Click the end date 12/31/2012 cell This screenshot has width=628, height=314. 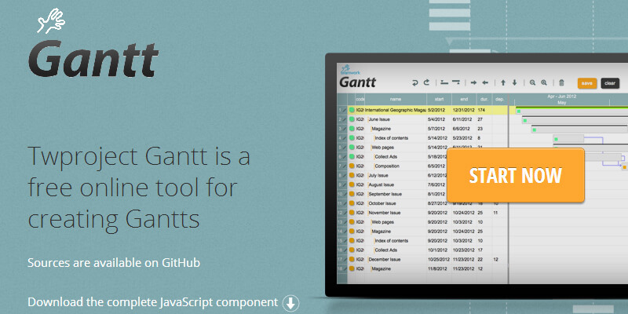tap(464, 110)
